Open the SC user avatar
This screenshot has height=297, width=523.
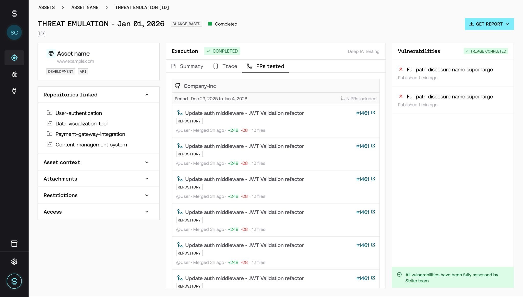[x=14, y=32]
